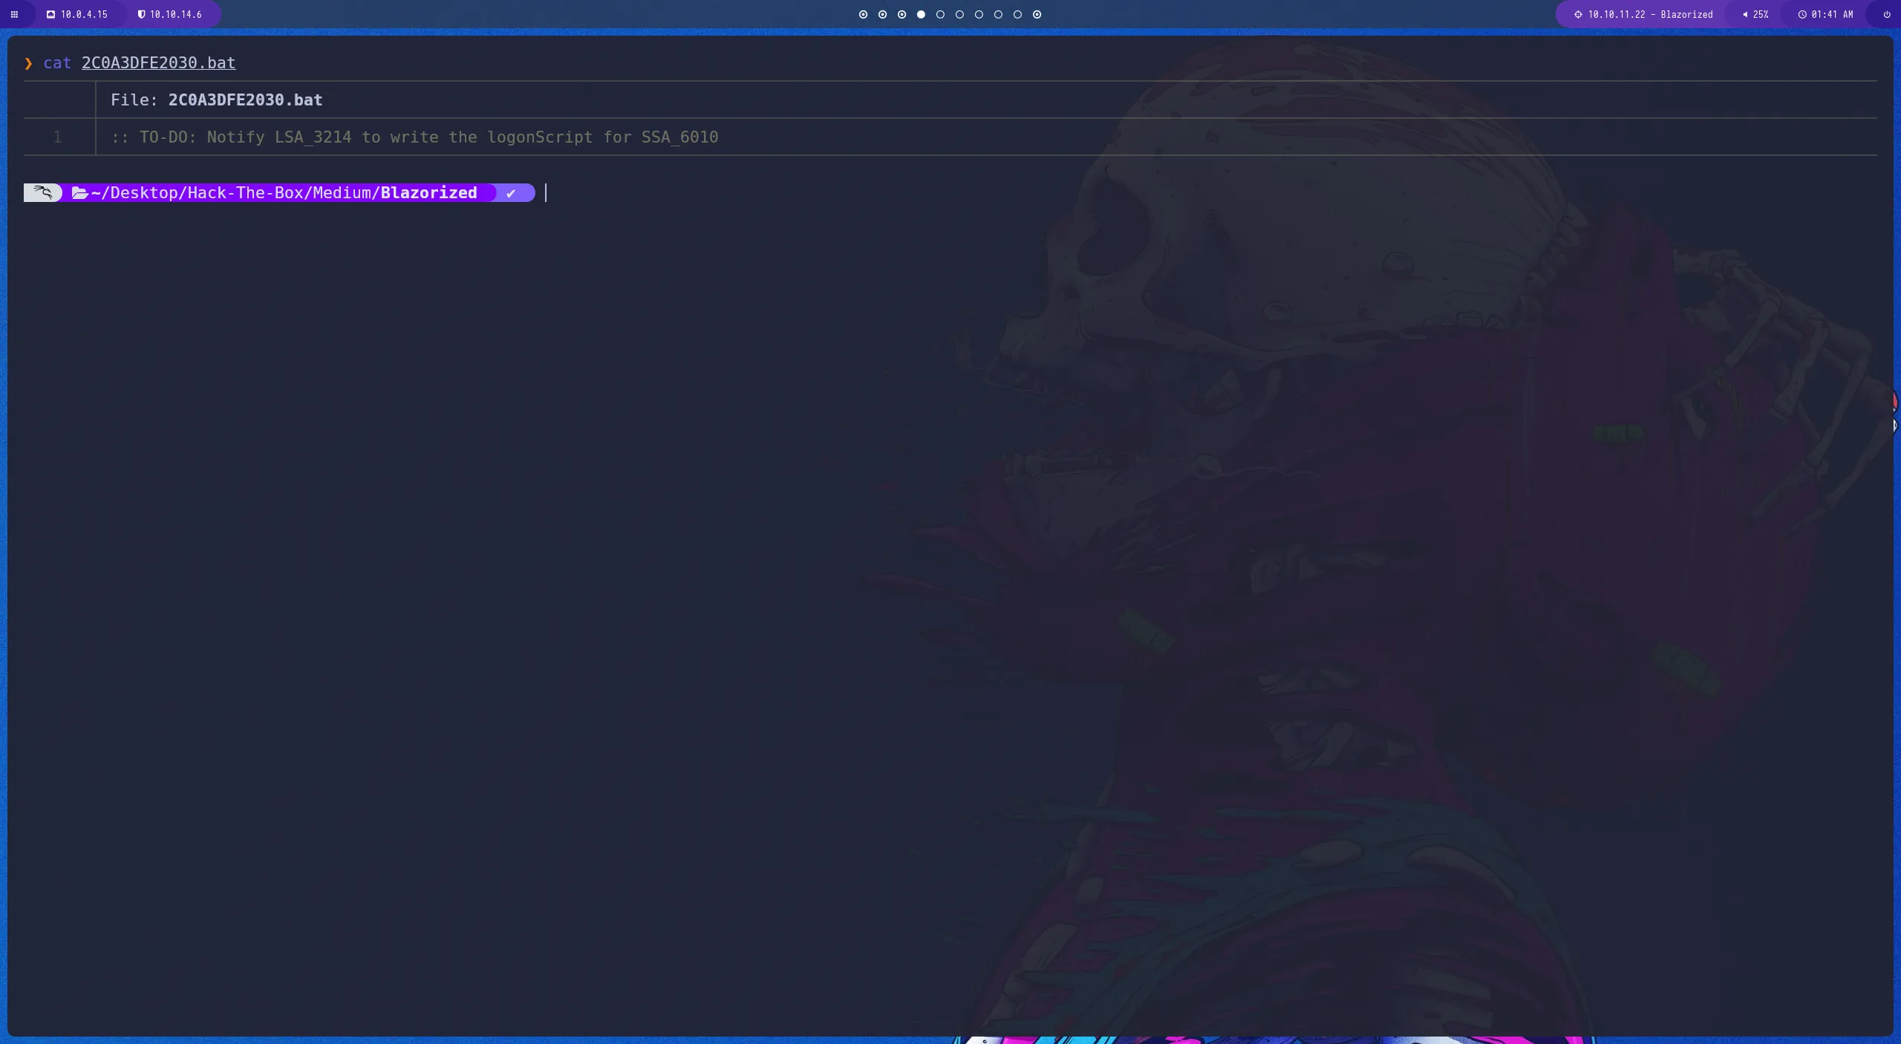Click the clock icon before 01:41 AM
This screenshot has width=1901, height=1044.
pos(1802,14)
